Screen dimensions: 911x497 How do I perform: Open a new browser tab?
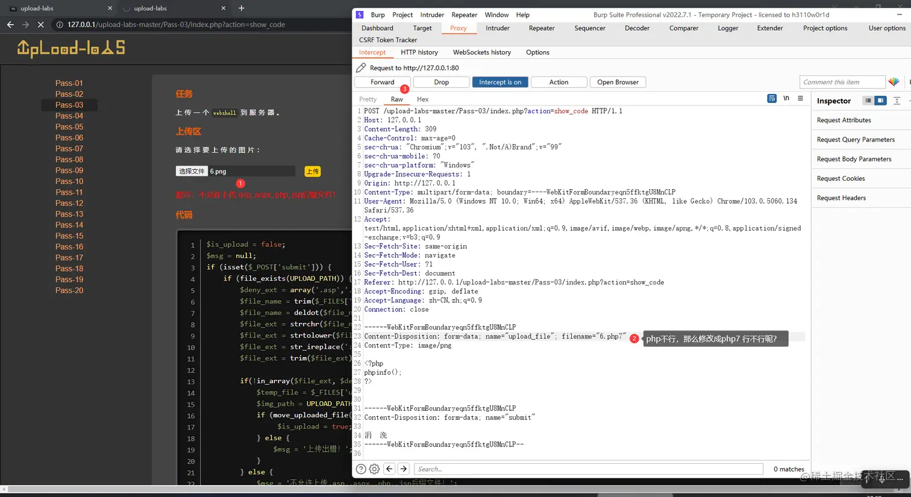(x=242, y=8)
